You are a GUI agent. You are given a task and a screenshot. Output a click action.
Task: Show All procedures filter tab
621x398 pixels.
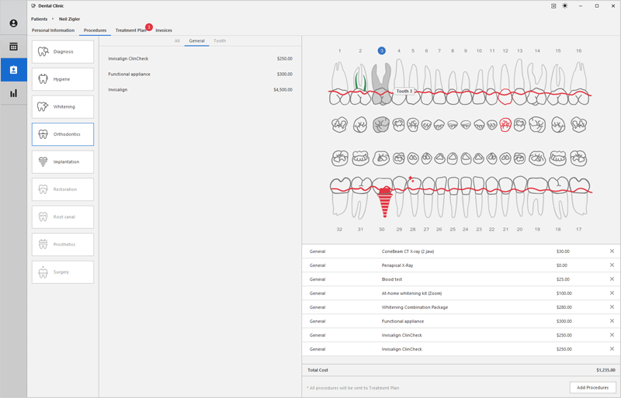coord(177,40)
